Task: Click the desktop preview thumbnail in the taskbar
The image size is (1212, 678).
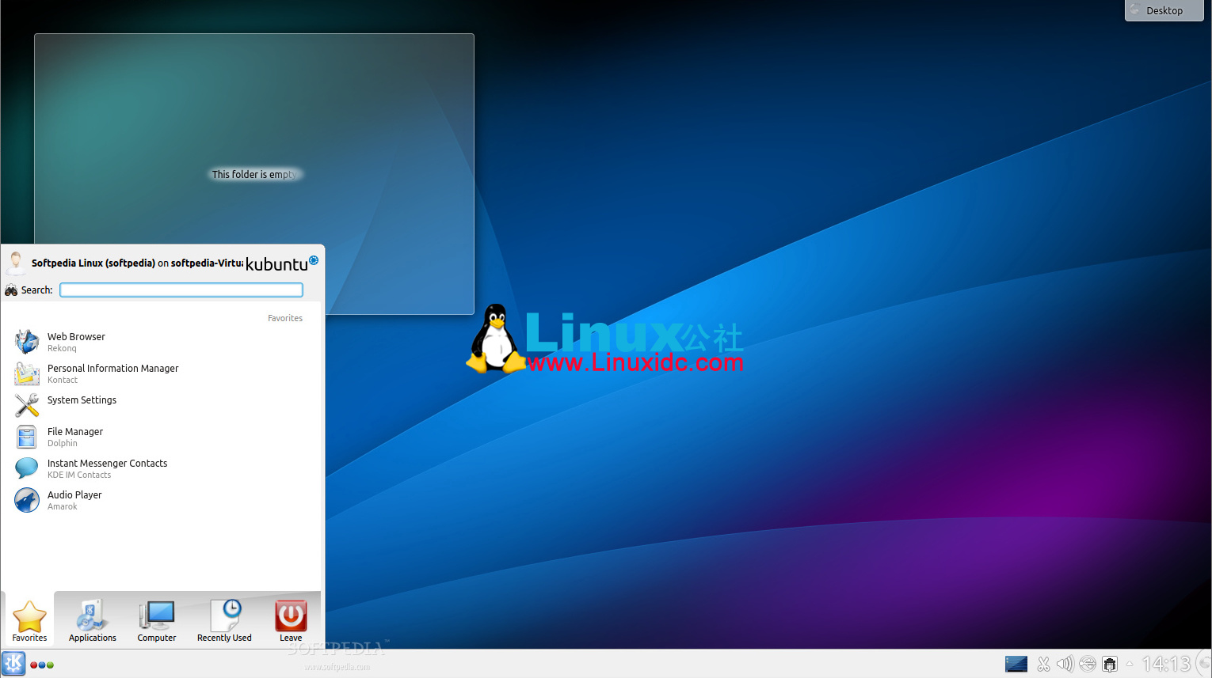Action: [1016, 664]
